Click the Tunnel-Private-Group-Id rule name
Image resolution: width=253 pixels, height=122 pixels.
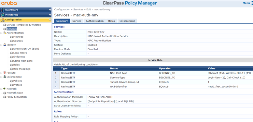pos(124,82)
